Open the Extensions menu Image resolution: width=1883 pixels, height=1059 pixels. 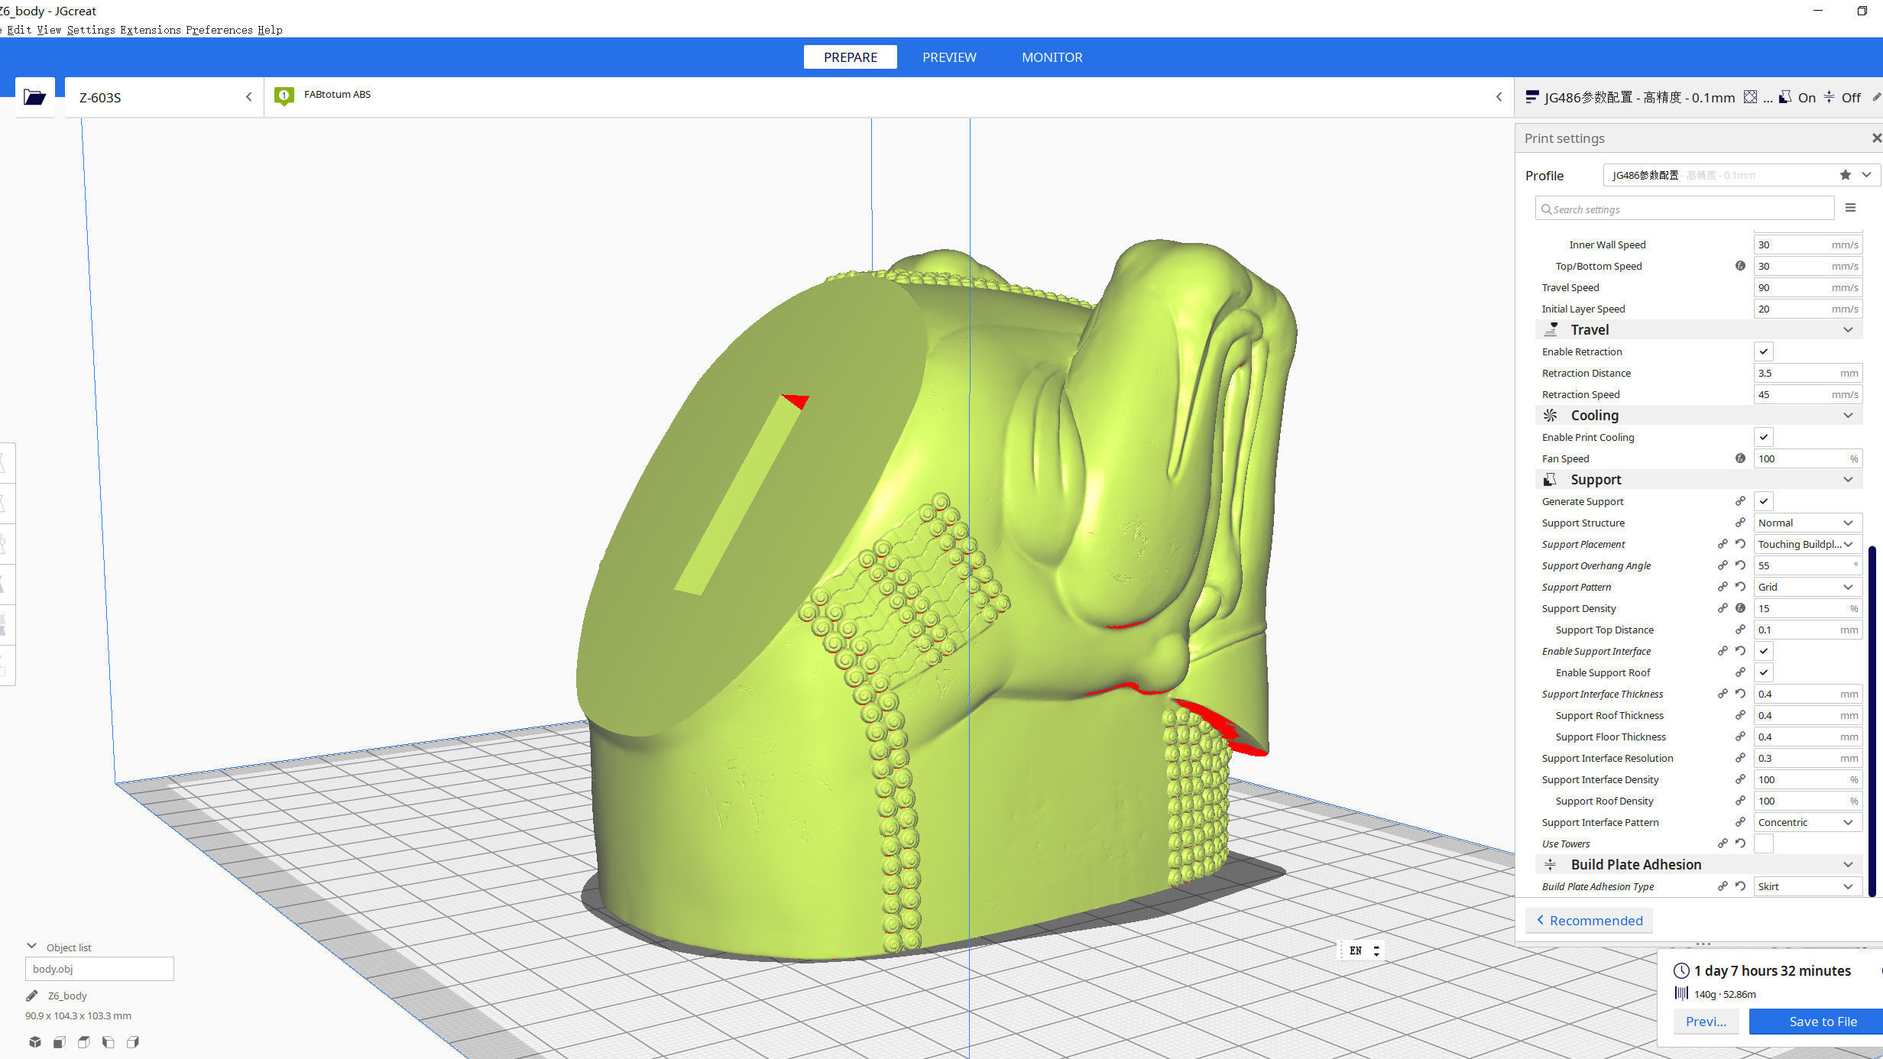[151, 30]
